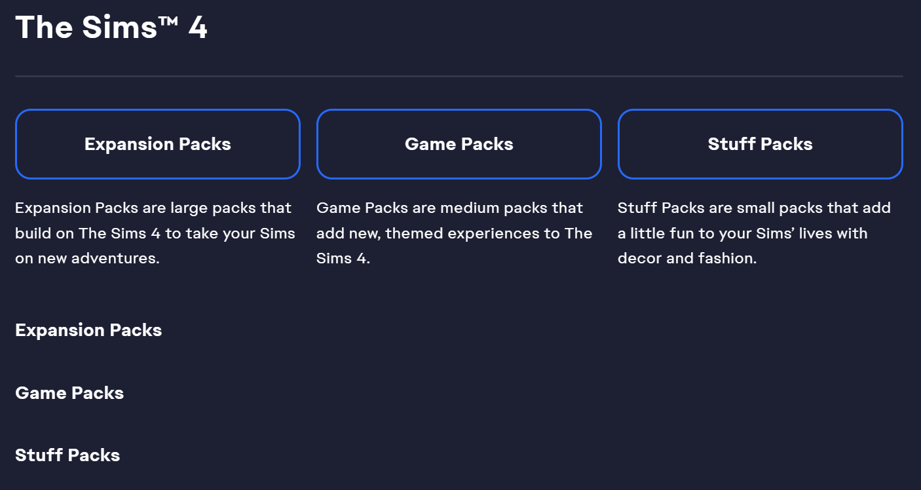Viewport: 921px width, 490px height.
Task: Click the phrase "decor and fashion."
Action: (687, 259)
